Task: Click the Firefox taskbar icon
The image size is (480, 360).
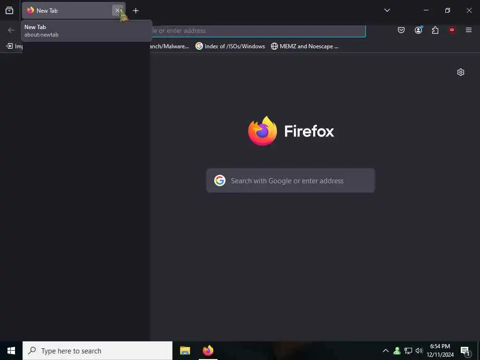Action: pyautogui.click(x=208, y=351)
